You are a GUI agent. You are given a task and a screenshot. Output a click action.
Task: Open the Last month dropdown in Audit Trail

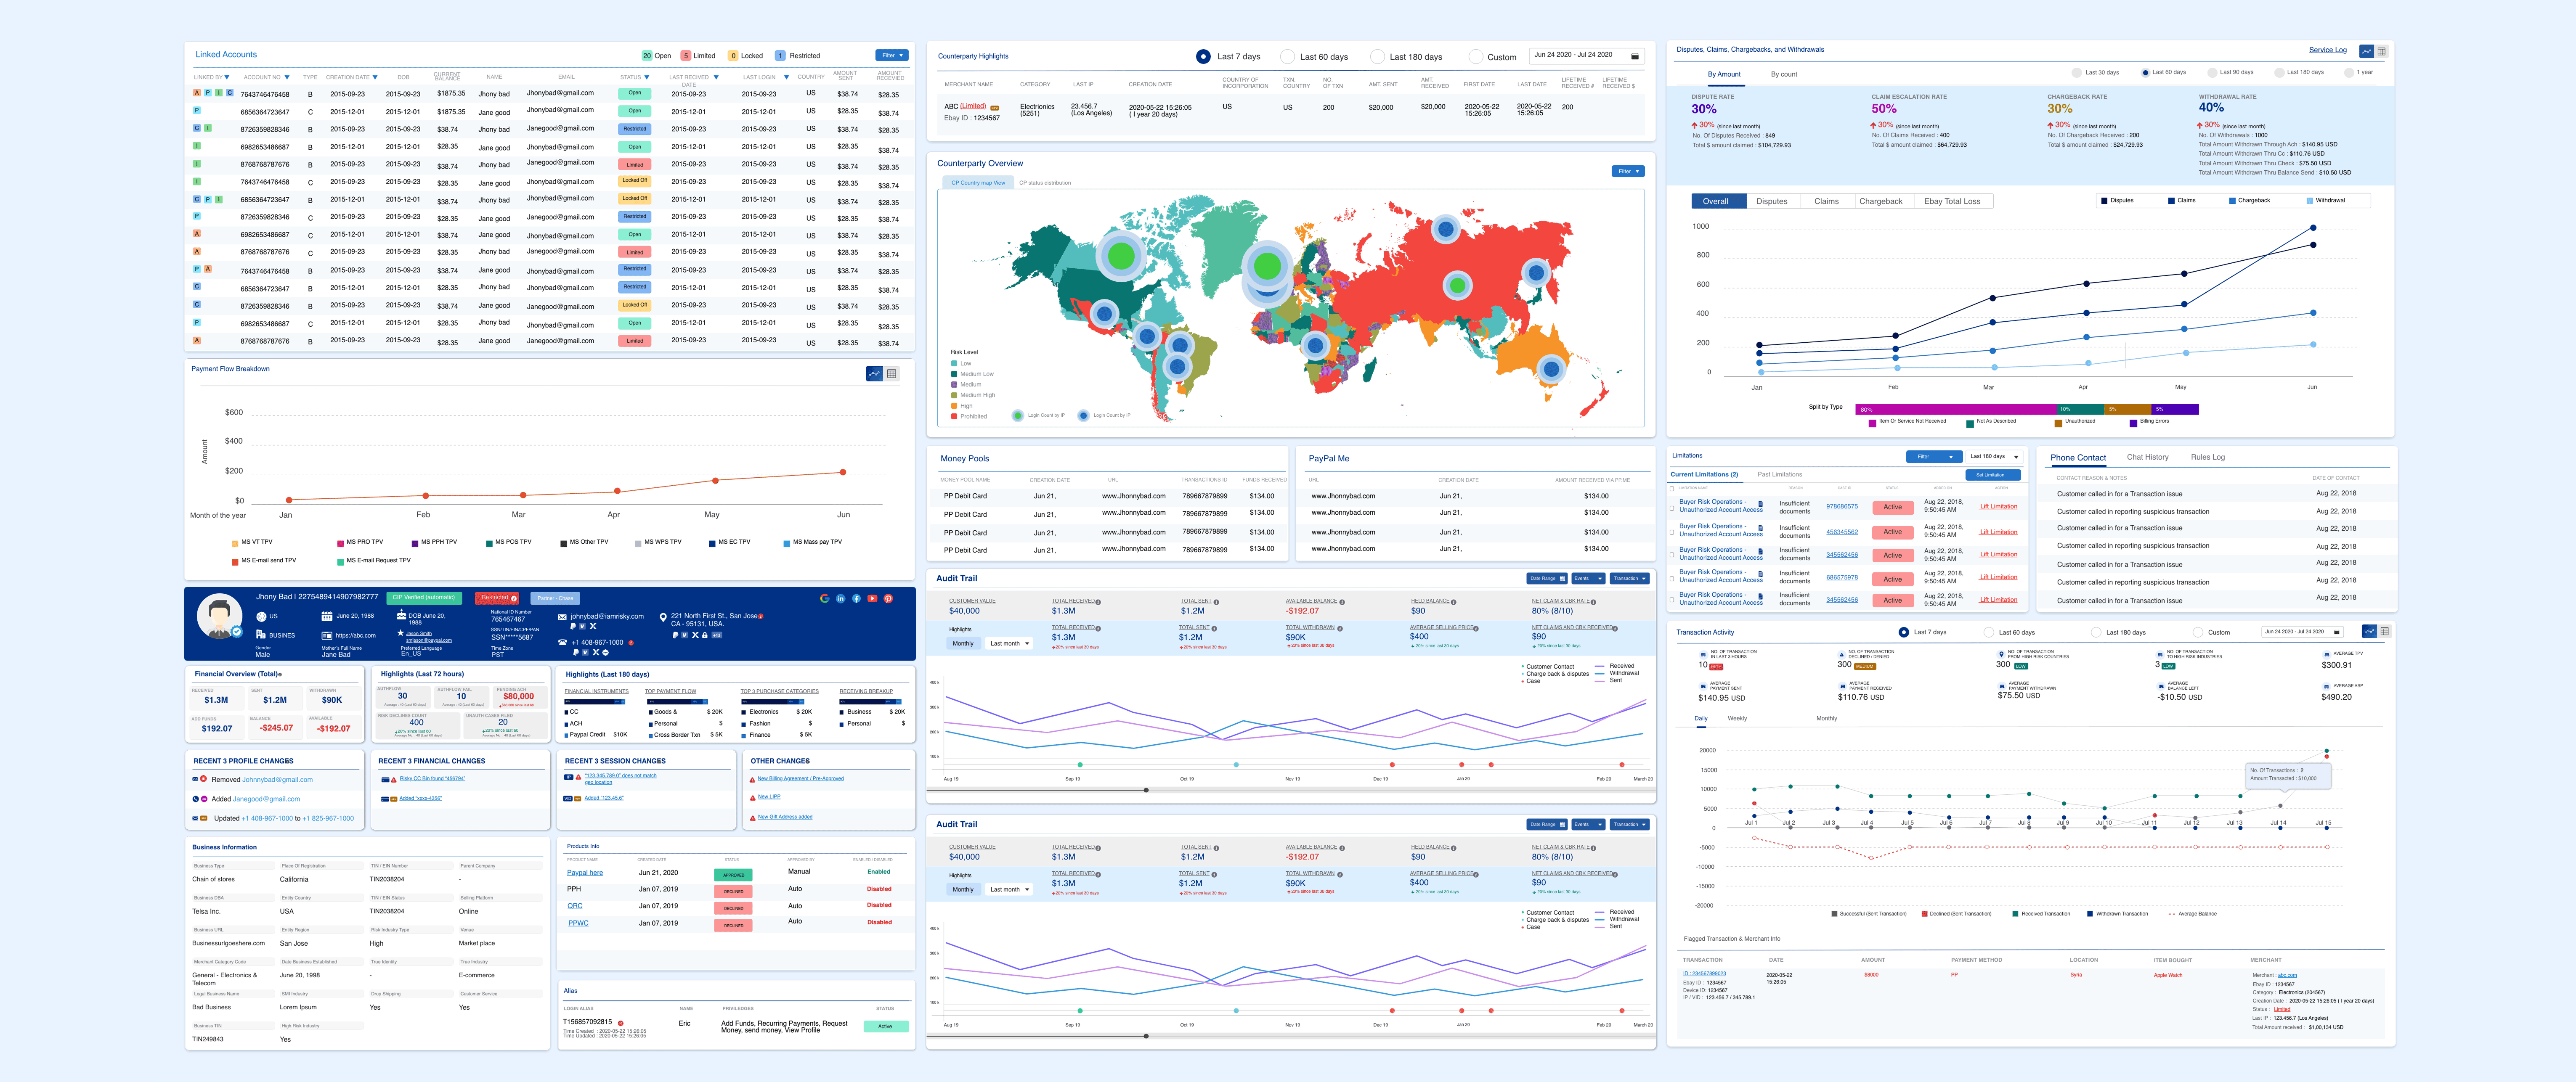click(1009, 643)
